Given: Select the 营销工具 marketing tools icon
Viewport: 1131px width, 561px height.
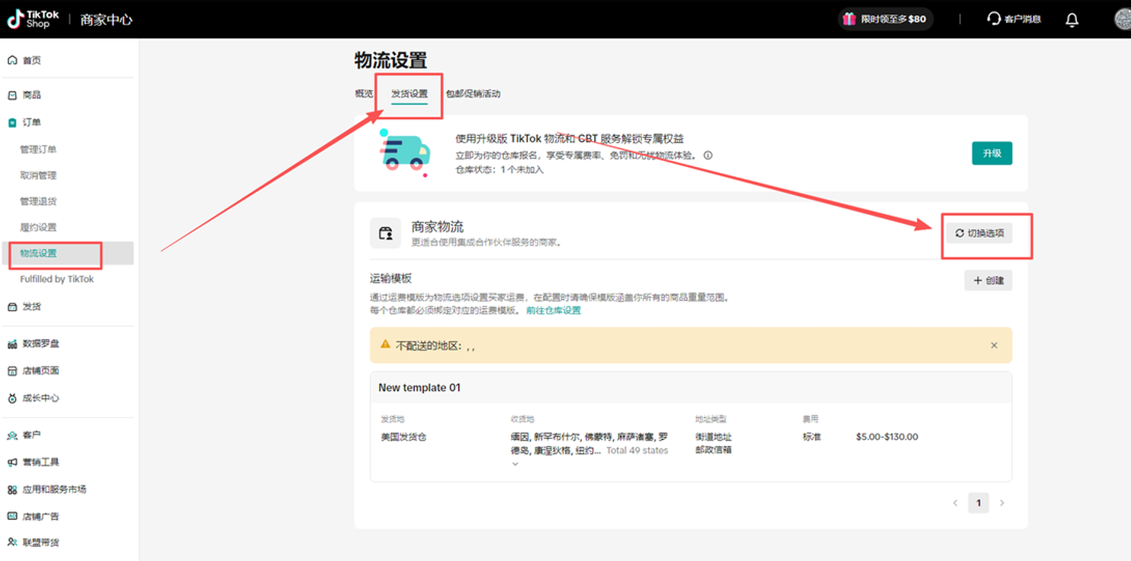Looking at the screenshot, I should (11, 460).
